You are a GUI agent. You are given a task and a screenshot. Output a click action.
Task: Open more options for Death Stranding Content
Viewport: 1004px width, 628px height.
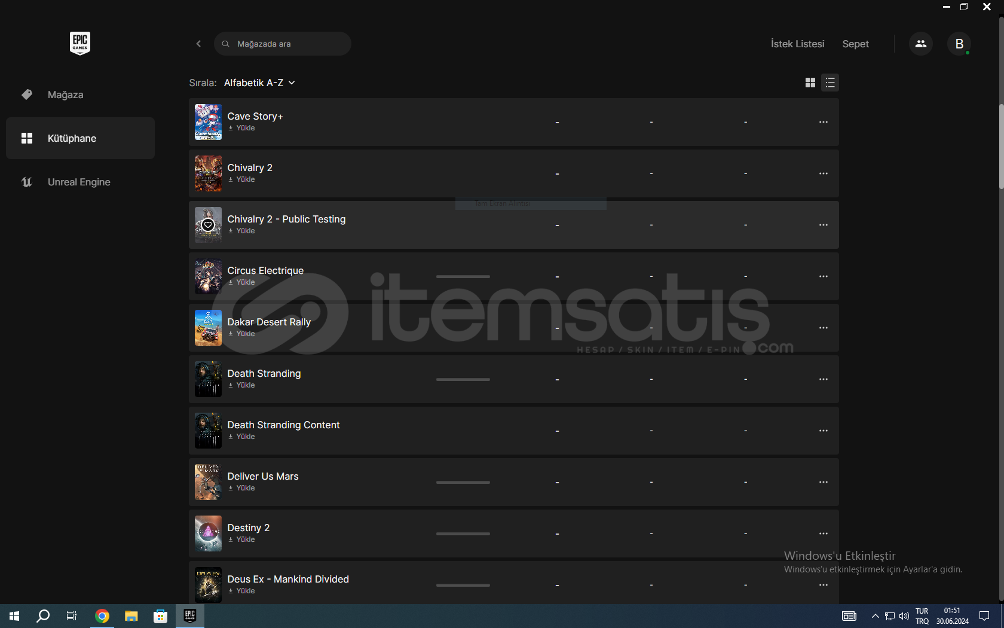point(824,431)
